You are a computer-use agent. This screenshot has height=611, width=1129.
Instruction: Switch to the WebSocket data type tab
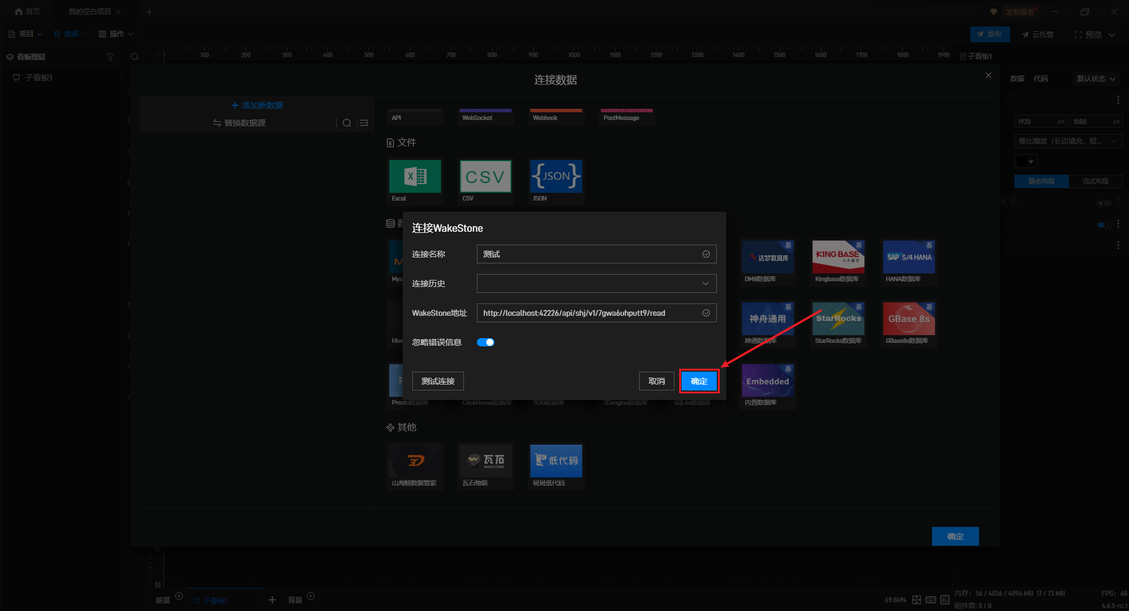tap(485, 117)
